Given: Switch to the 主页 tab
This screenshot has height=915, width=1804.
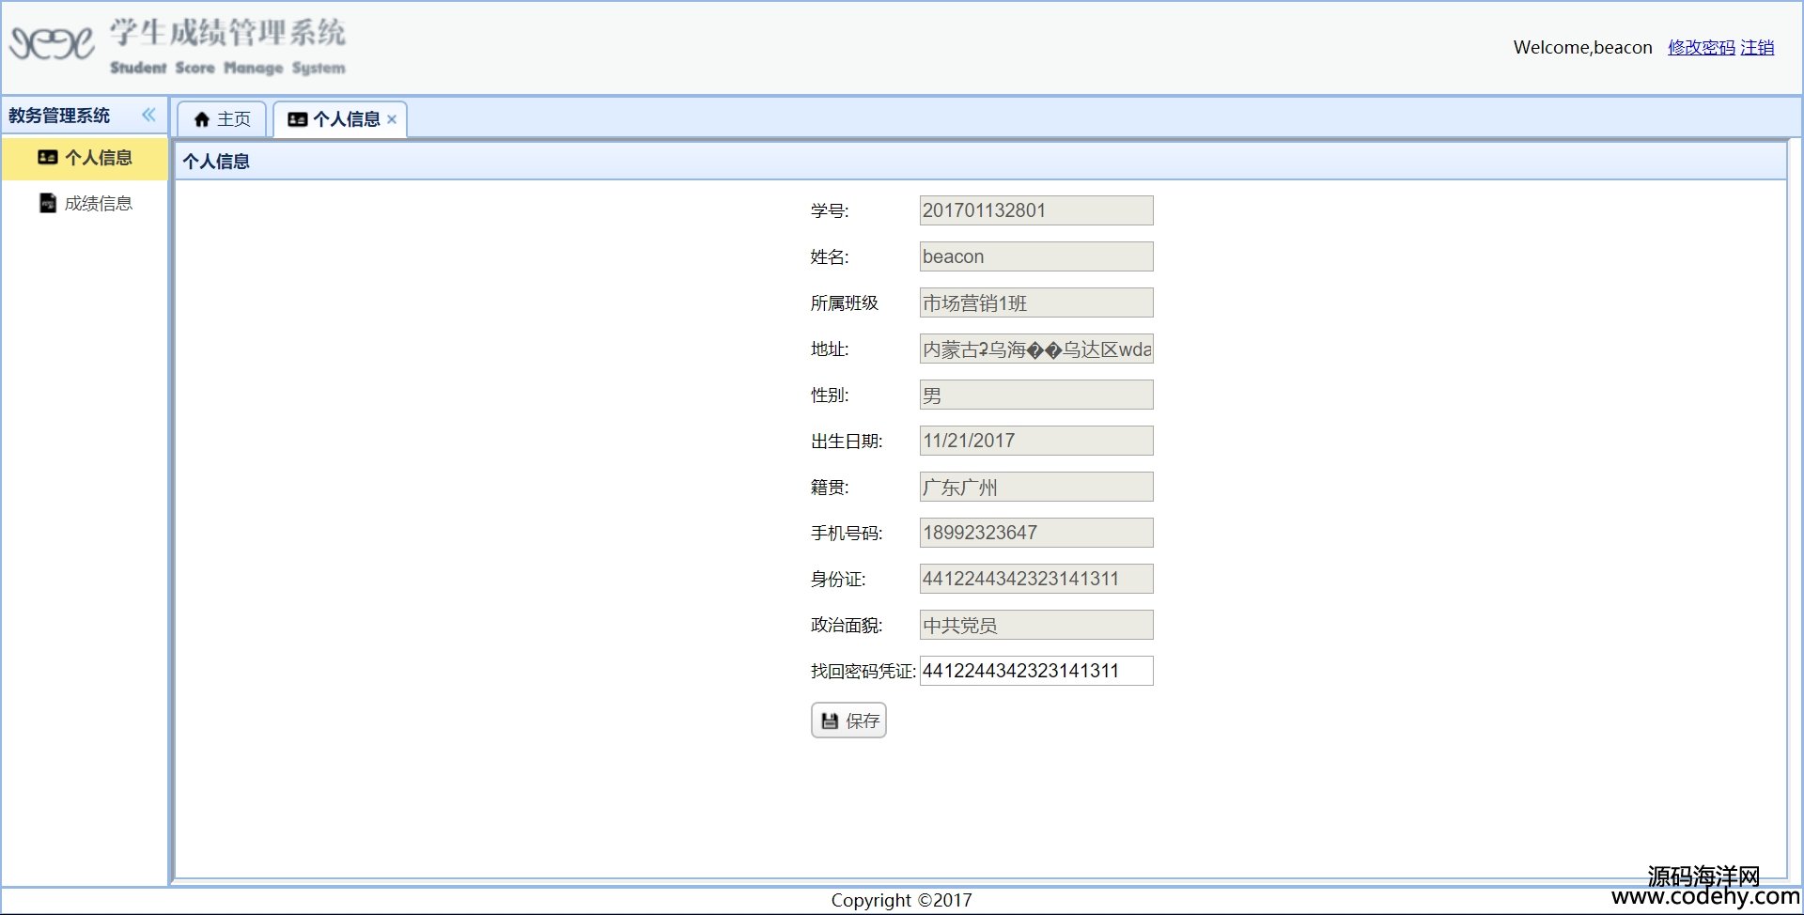Looking at the screenshot, I should coord(223,119).
